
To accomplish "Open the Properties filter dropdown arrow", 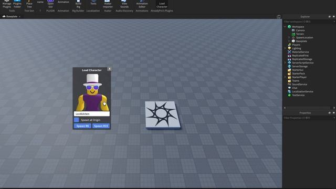I will tap(334, 118).
